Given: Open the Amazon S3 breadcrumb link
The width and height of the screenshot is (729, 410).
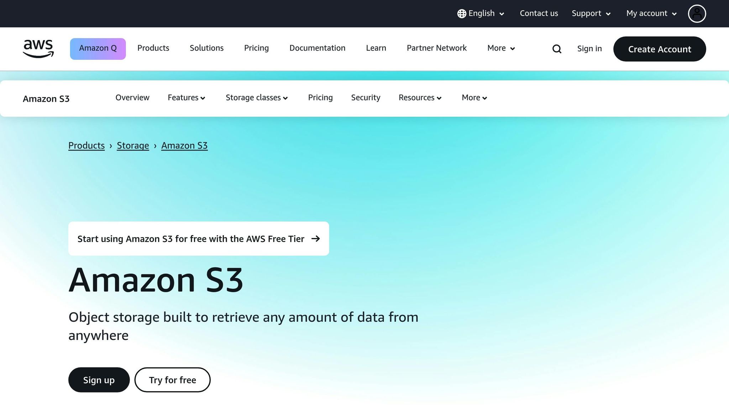Looking at the screenshot, I should (184, 146).
